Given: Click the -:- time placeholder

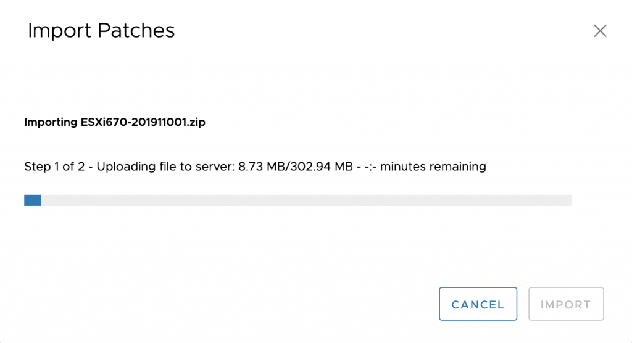Looking at the screenshot, I should pyautogui.click(x=370, y=167).
